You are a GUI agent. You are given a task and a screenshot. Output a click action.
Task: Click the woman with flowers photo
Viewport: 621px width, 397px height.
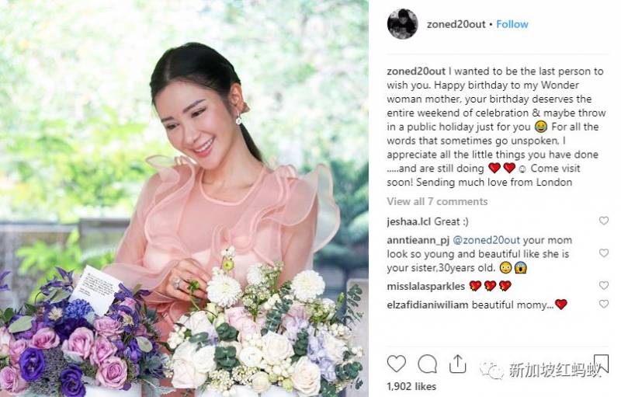(x=184, y=199)
